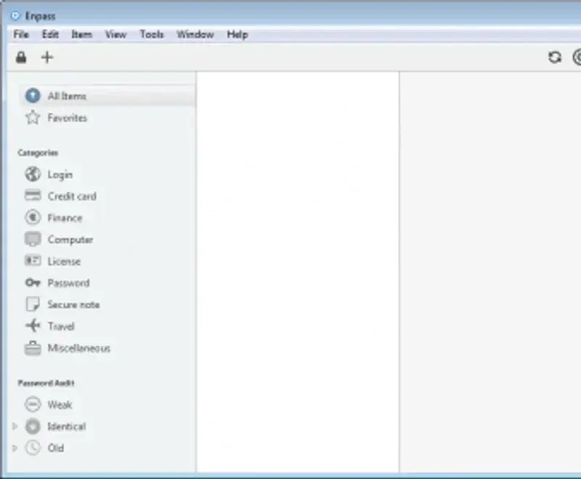Show Identical passwords label
The height and width of the screenshot is (479, 581).
coord(67,427)
